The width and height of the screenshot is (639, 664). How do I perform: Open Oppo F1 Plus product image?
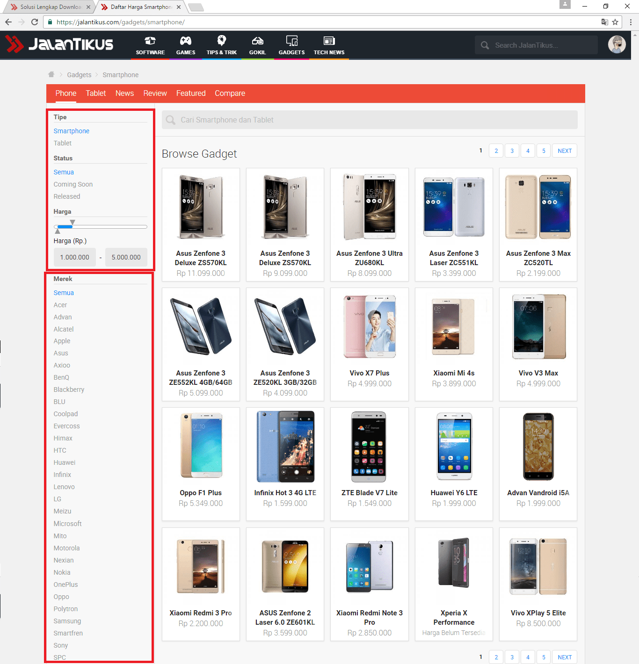pos(201,446)
